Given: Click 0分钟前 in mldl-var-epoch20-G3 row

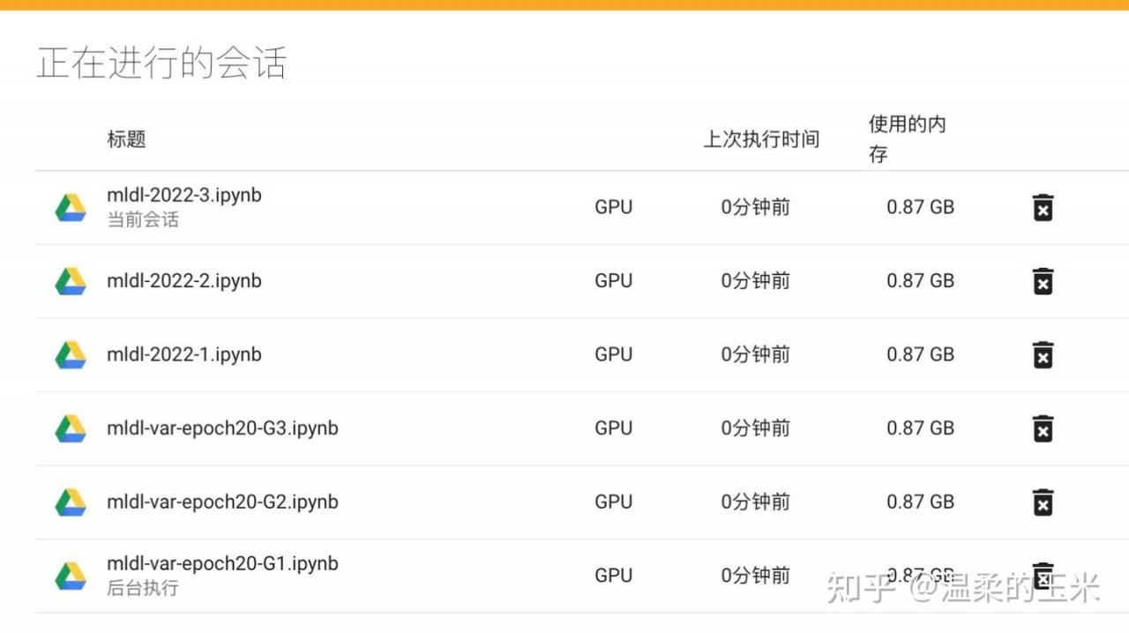Looking at the screenshot, I should point(756,428).
